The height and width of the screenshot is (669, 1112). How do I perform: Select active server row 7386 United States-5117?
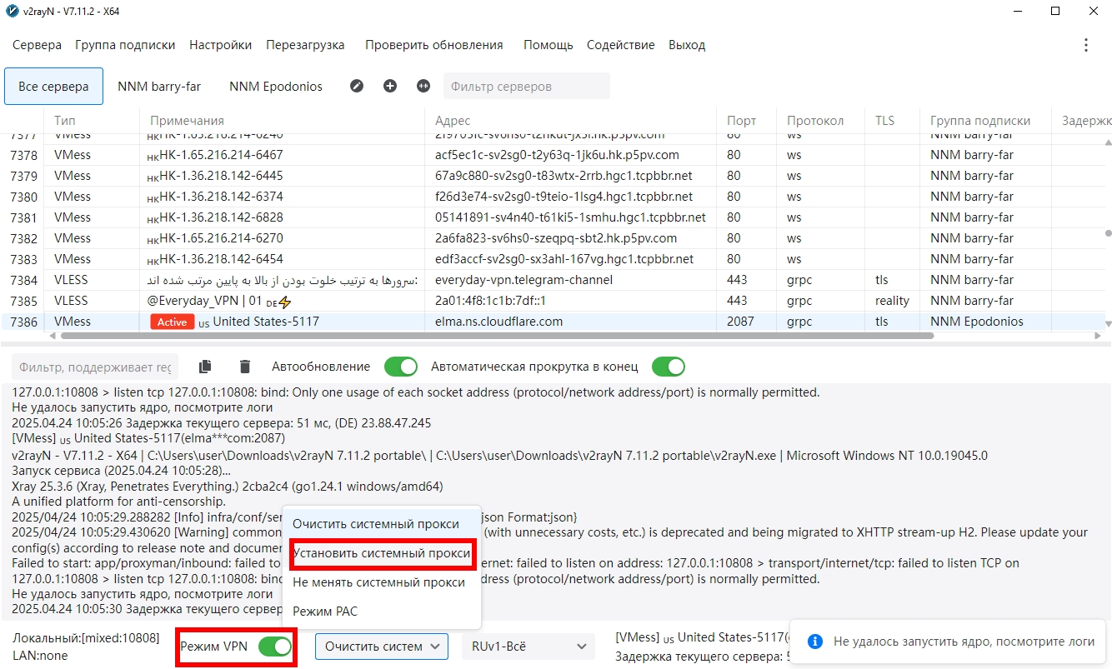pos(553,322)
